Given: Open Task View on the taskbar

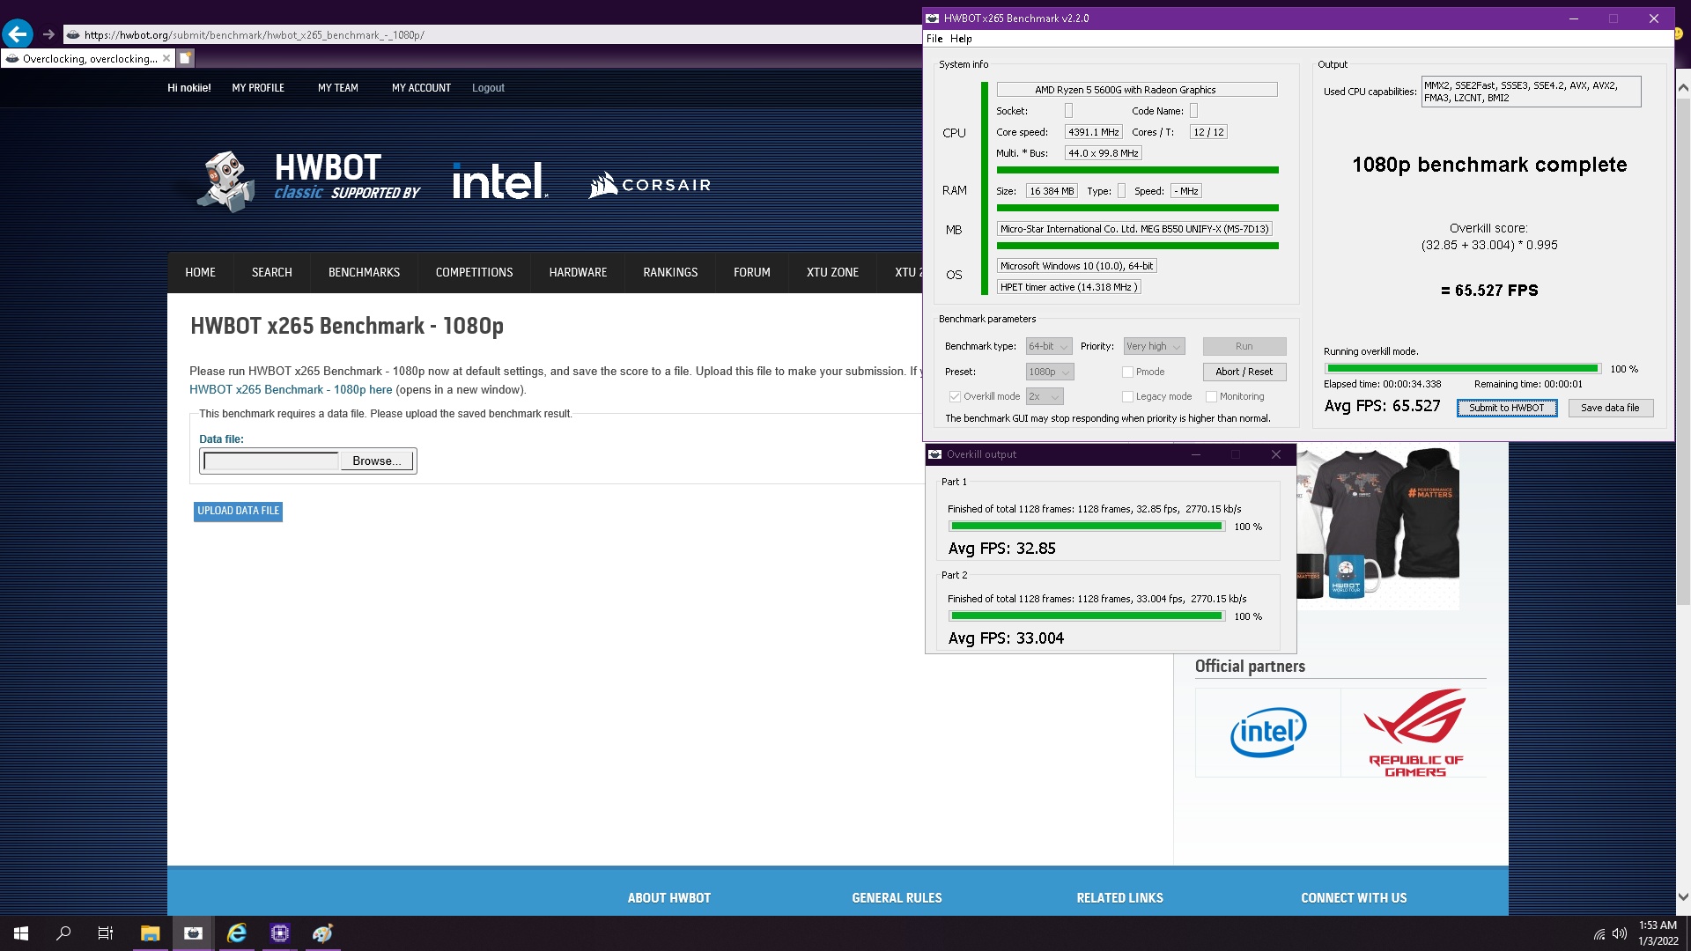Looking at the screenshot, I should click(106, 933).
